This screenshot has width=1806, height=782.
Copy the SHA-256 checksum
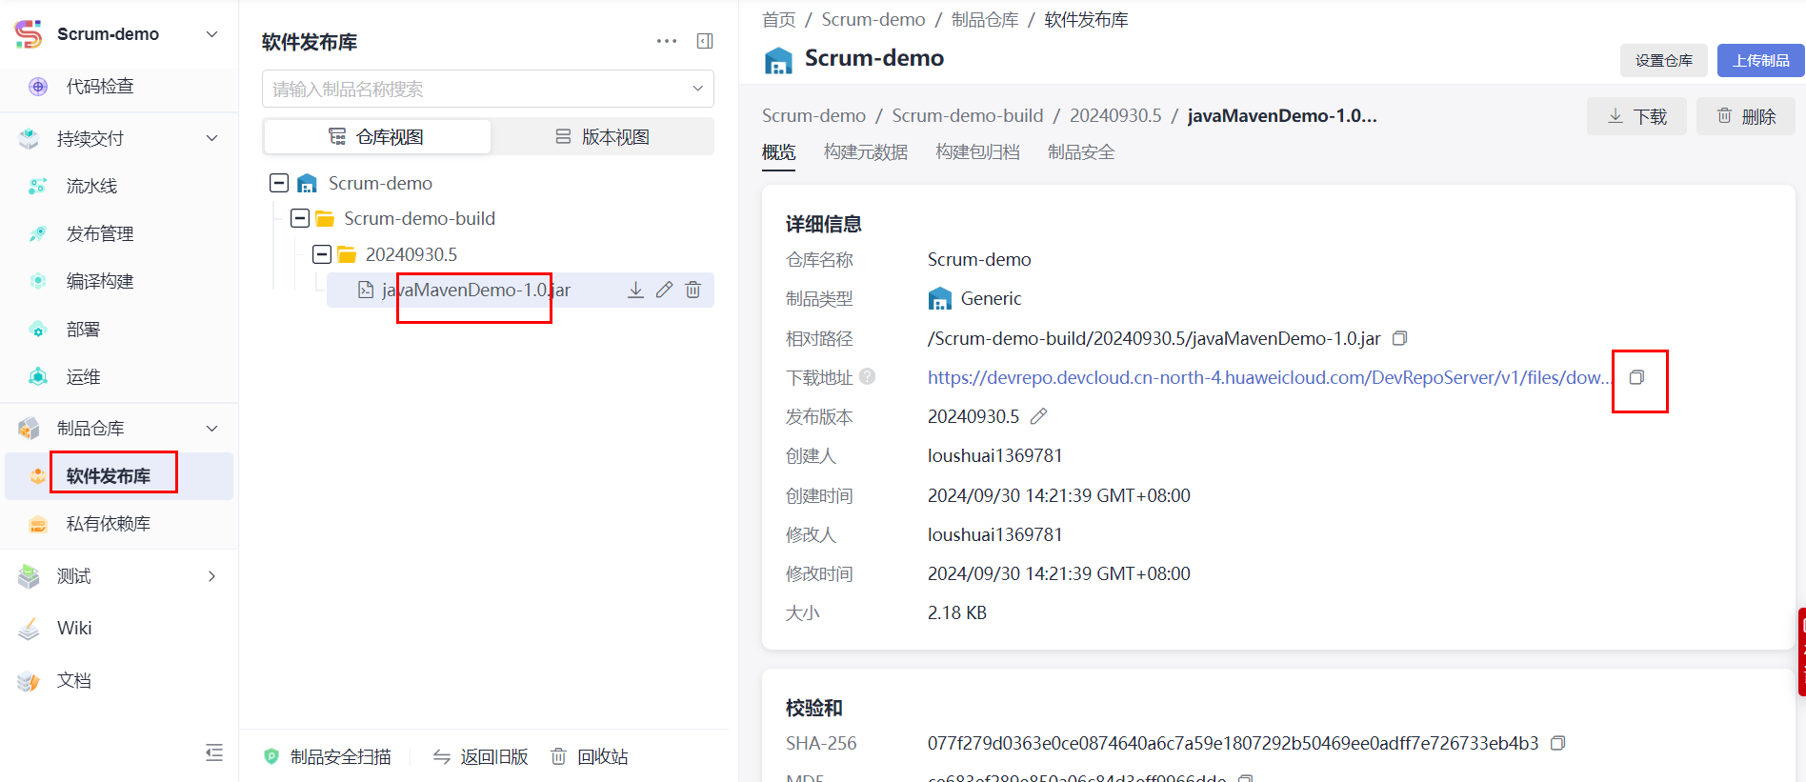(x=1557, y=743)
